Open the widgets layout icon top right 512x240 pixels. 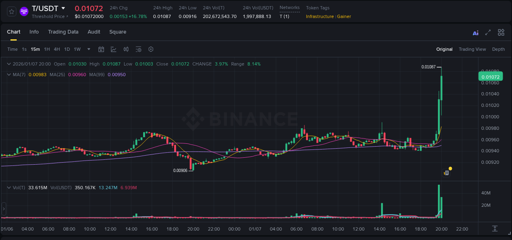(501, 32)
